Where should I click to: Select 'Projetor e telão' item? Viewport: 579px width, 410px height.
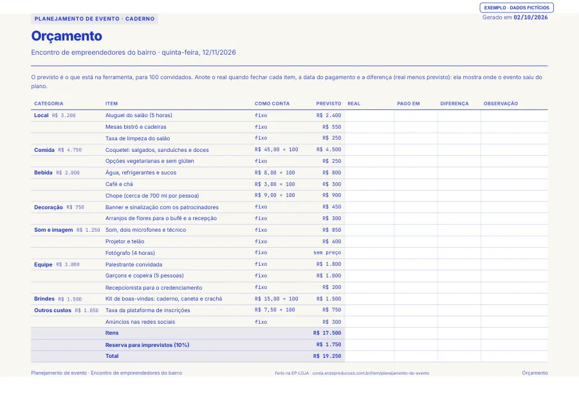pos(125,241)
